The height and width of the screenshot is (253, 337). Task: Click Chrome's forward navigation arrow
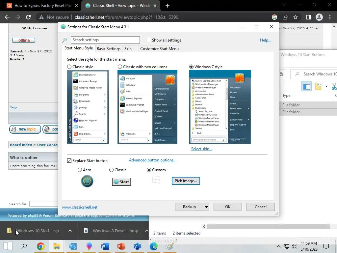tap(18, 17)
